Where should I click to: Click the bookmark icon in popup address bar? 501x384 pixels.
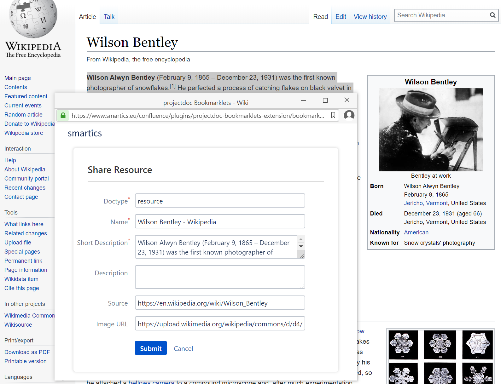click(x=333, y=115)
